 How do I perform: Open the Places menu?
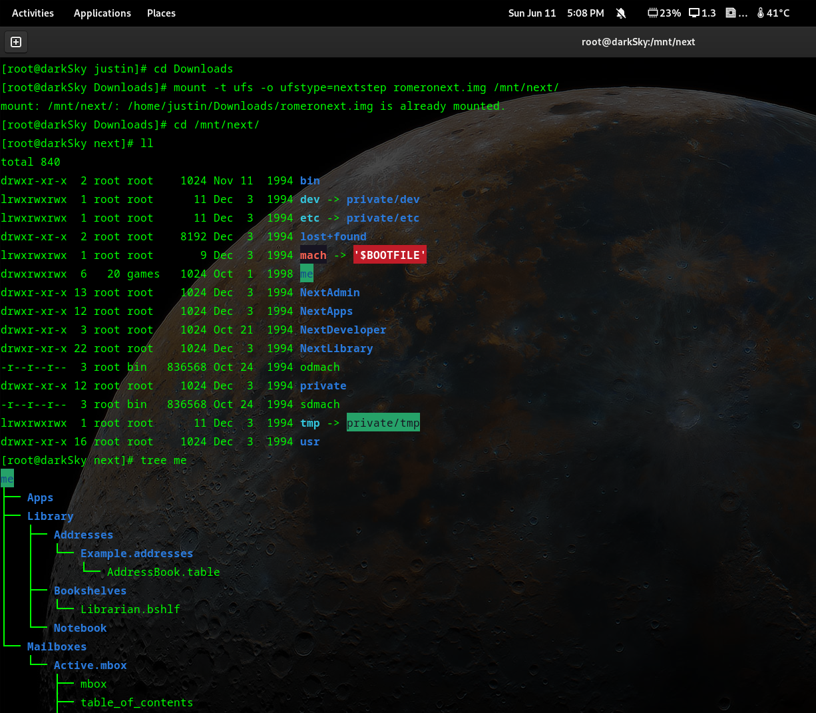[x=161, y=13]
